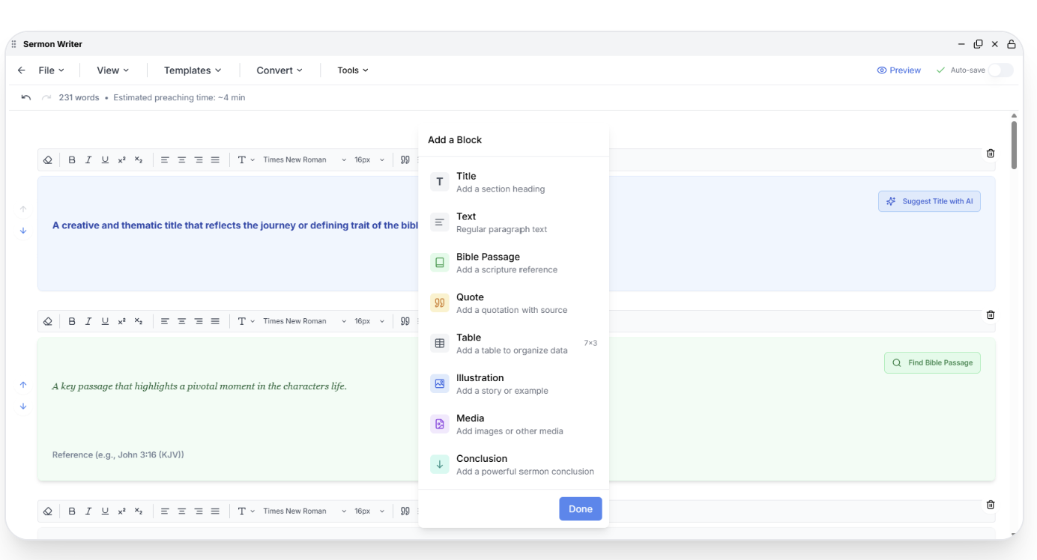Toggle the Auto-save switch
Image resolution: width=1037 pixels, height=560 pixels.
pos(1001,69)
